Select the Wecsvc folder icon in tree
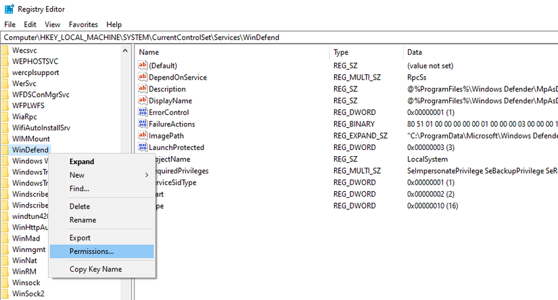The width and height of the screenshot is (558, 300). (5, 49)
